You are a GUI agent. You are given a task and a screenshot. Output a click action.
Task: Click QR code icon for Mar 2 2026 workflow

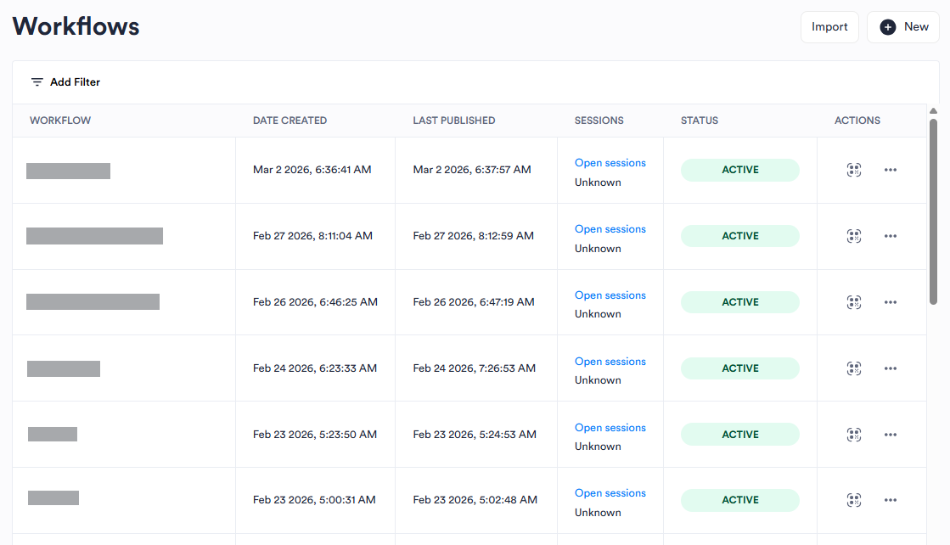(854, 170)
